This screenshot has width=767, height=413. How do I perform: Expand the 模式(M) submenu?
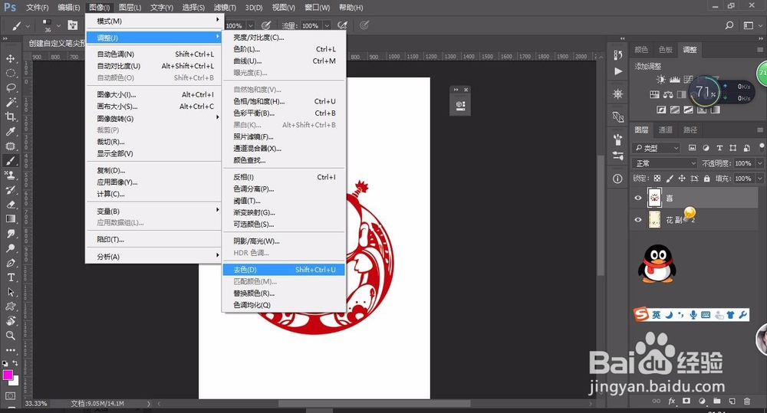tap(153, 21)
